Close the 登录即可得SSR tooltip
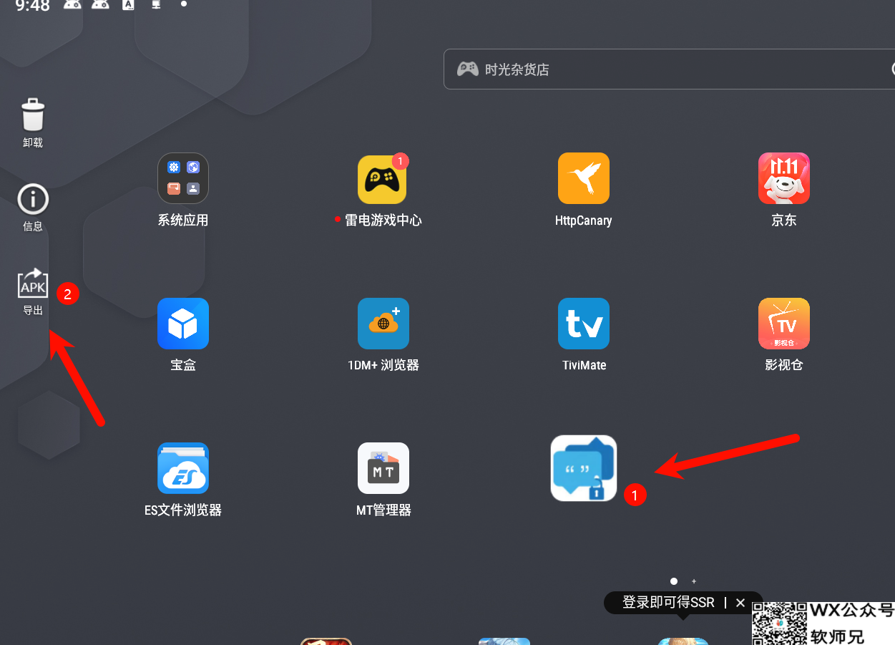This screenshot has width=895, height=645. point(740,603)
